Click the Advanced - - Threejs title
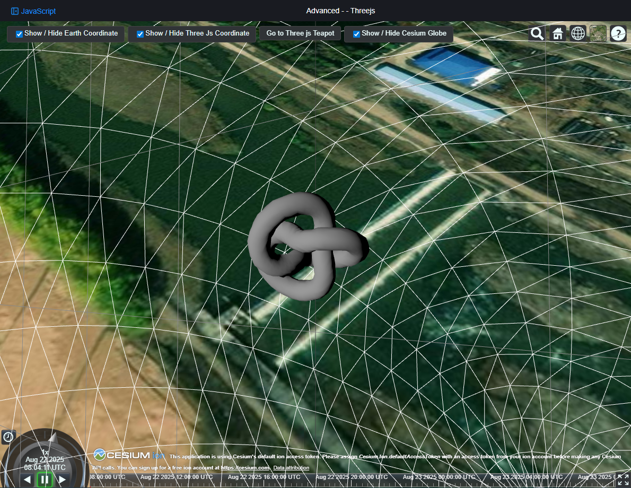The height and width of the screenshot is (488, 631). (x=340, y=11)
